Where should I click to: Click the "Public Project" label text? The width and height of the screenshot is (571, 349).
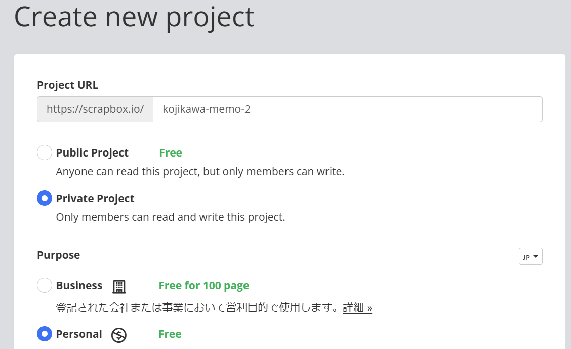coord(92,153)
